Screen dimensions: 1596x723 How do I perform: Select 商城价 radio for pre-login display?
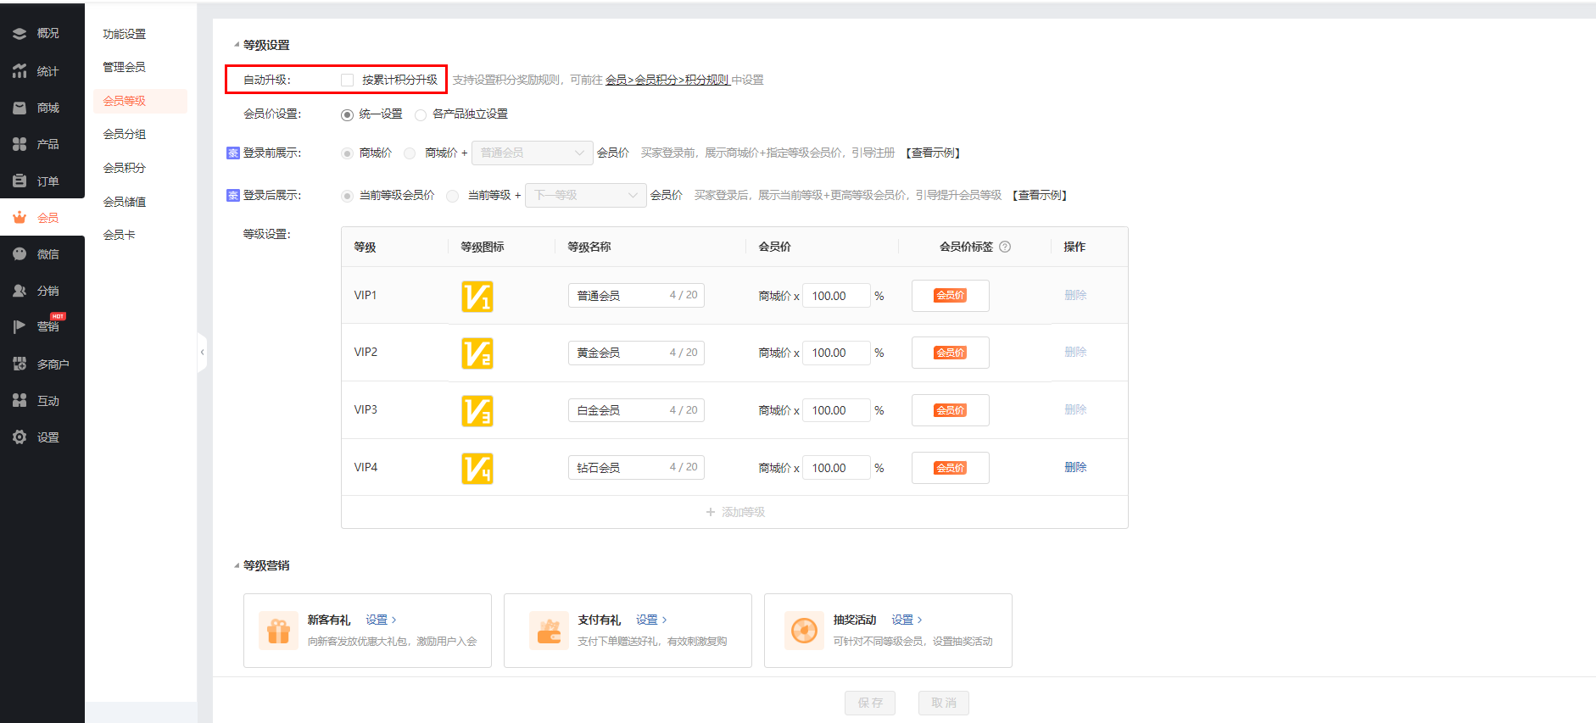tap(347, 153)
